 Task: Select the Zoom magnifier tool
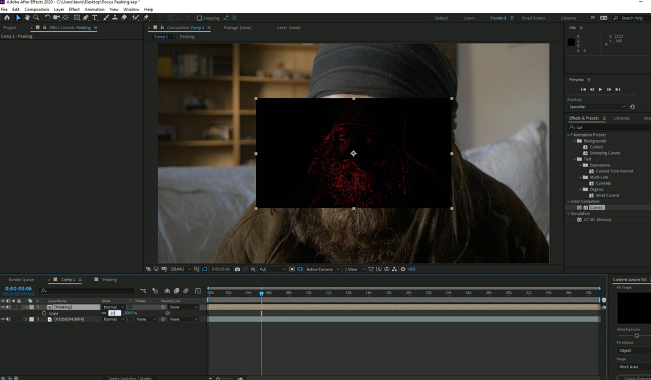point(36,18)
